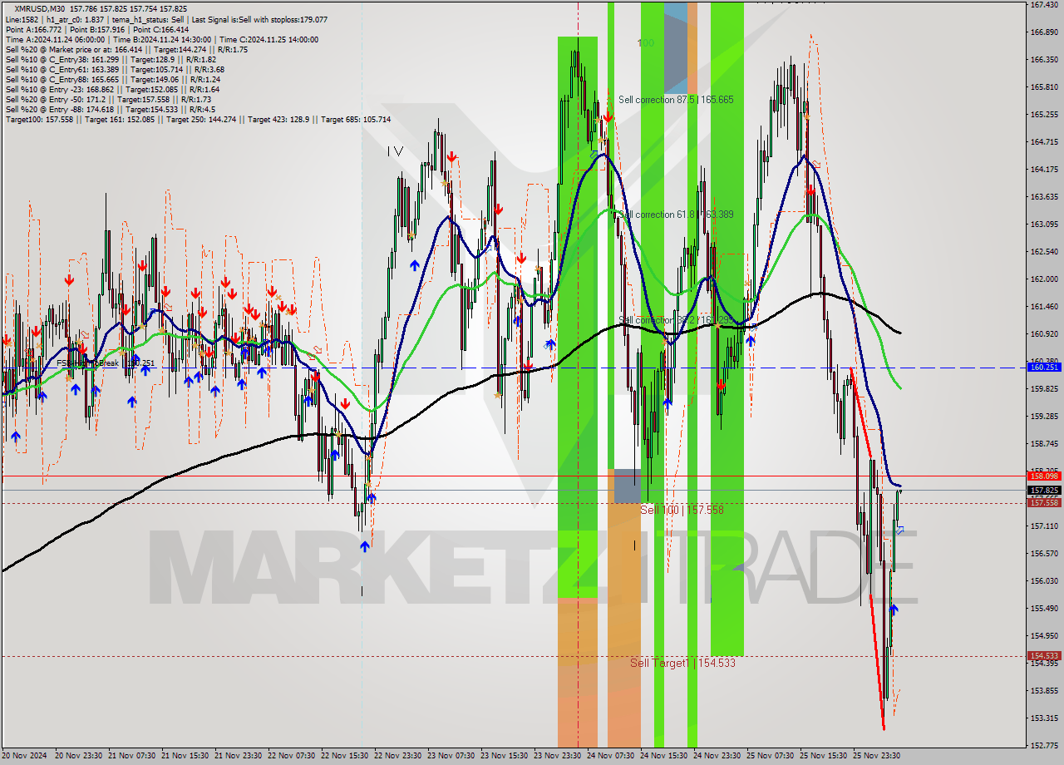Click the green '100' label near top
The height and width of the screenshot is (765, 1064).
click(x=645, y=42)
